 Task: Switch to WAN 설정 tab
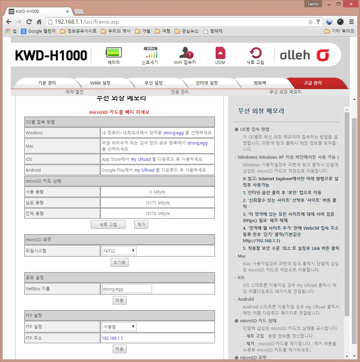pyautogui.click(x=100, y=83)
